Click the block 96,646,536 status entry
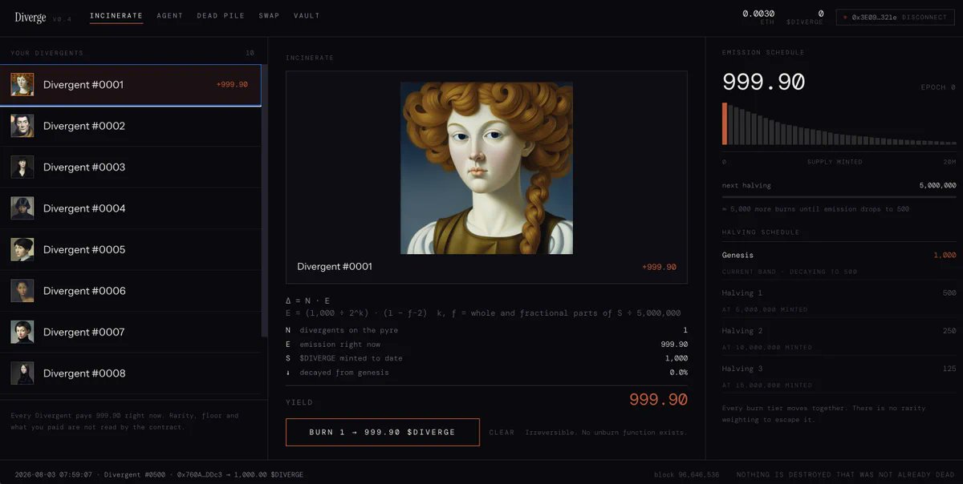This screenshot has width=963, height=484. point(686,474)
